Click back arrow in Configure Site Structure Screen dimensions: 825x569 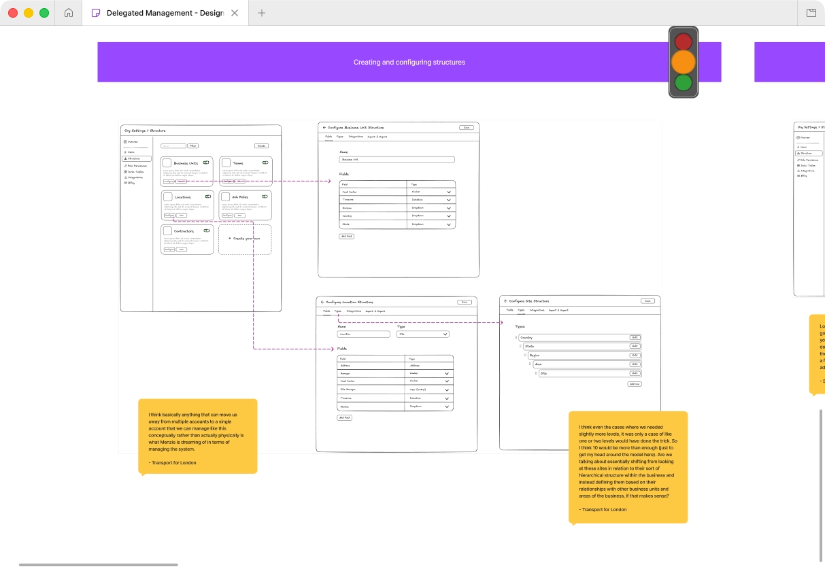[506, 301]
